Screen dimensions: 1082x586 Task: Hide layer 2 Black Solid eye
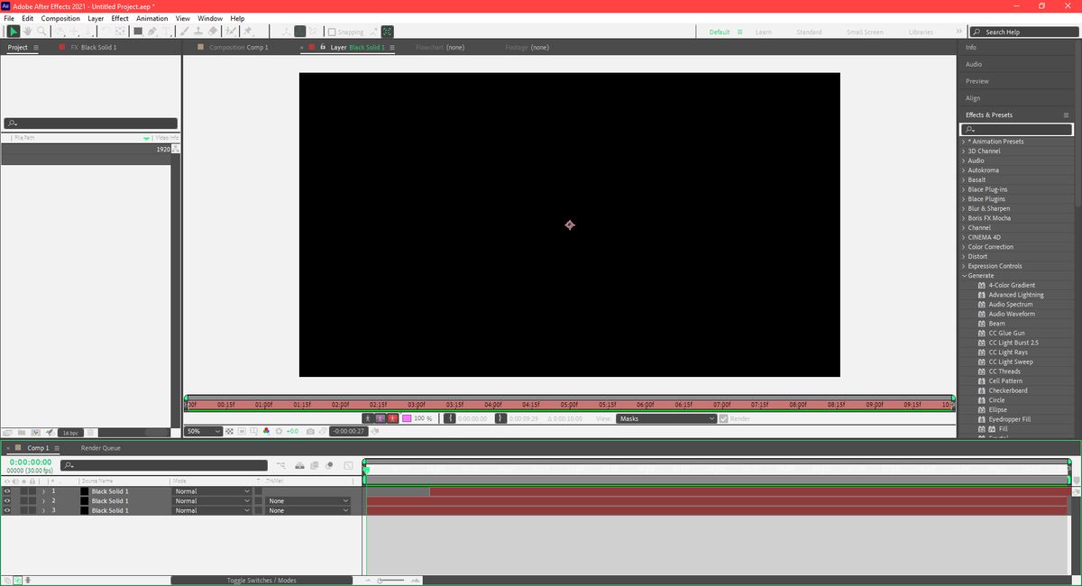click(x=7, y=500)
